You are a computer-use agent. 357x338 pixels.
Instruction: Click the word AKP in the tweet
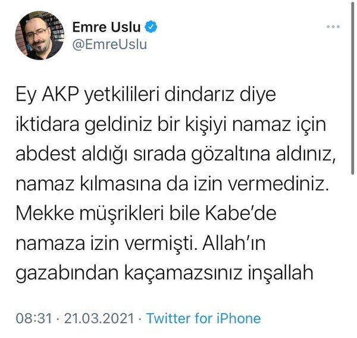point(60,94)
